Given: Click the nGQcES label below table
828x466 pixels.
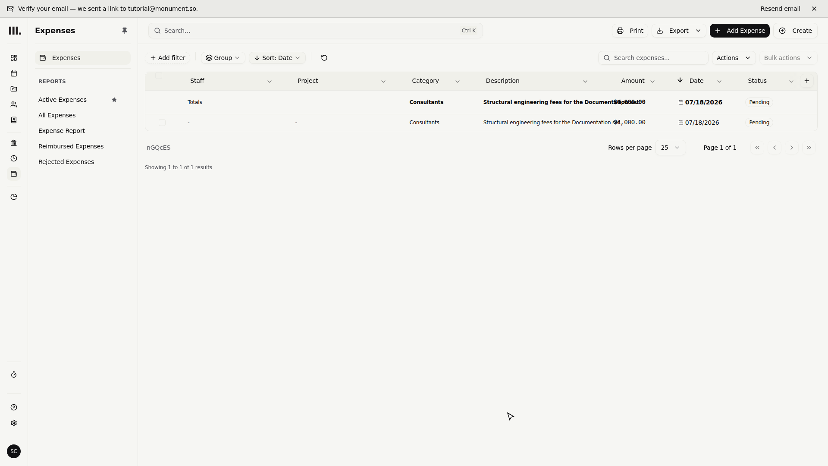Looking at the screenshot, I should point(159,148).
